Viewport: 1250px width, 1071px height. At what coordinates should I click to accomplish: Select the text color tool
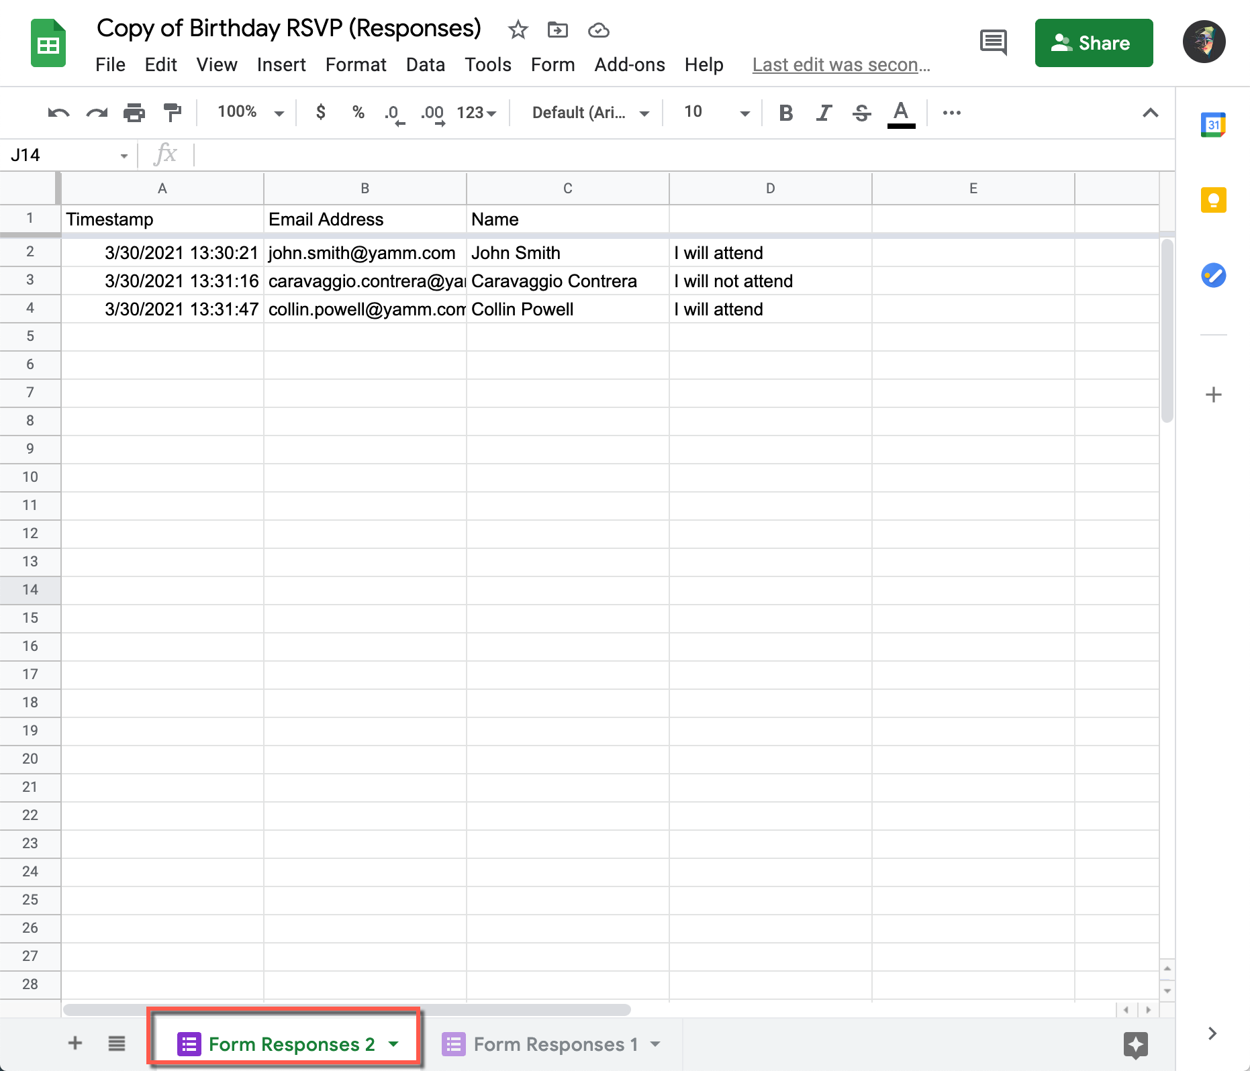tap(901, 113)
